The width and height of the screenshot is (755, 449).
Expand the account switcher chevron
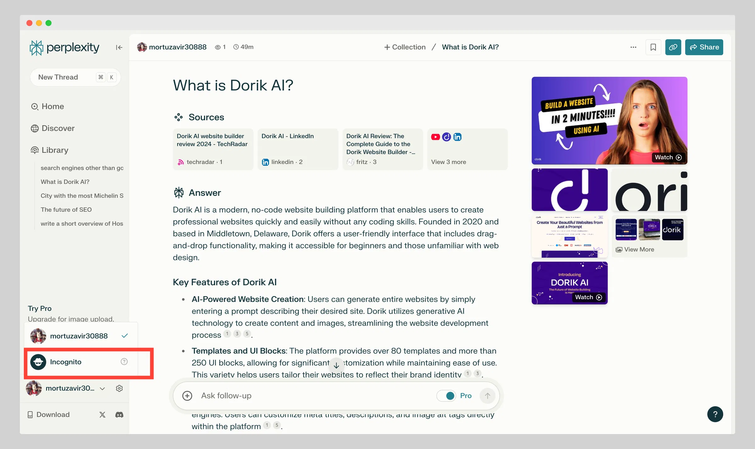(102, 389)
